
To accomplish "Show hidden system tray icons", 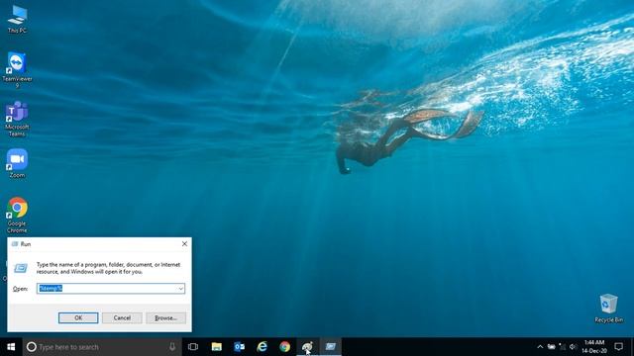I will pyautogui.click(x=540, y=347).
